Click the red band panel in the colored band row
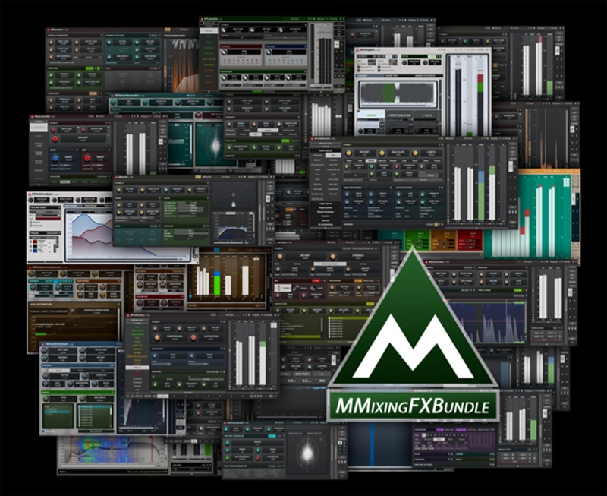 470,240
